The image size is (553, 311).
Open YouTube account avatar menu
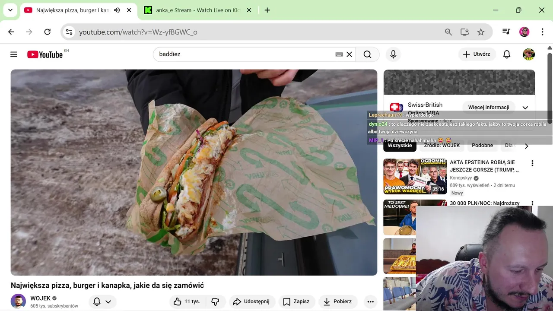[x=529, y=54]
